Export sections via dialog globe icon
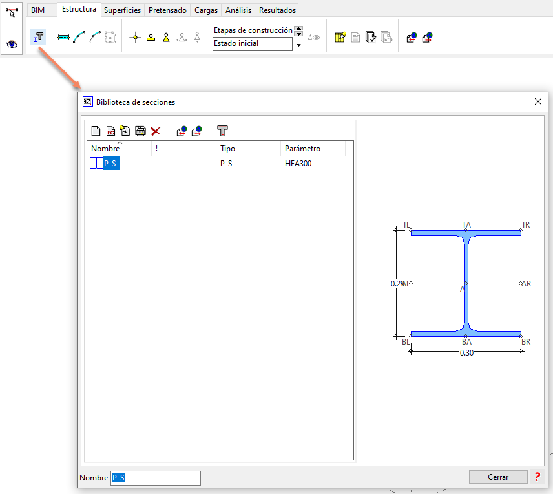 (x=197, y=131)
